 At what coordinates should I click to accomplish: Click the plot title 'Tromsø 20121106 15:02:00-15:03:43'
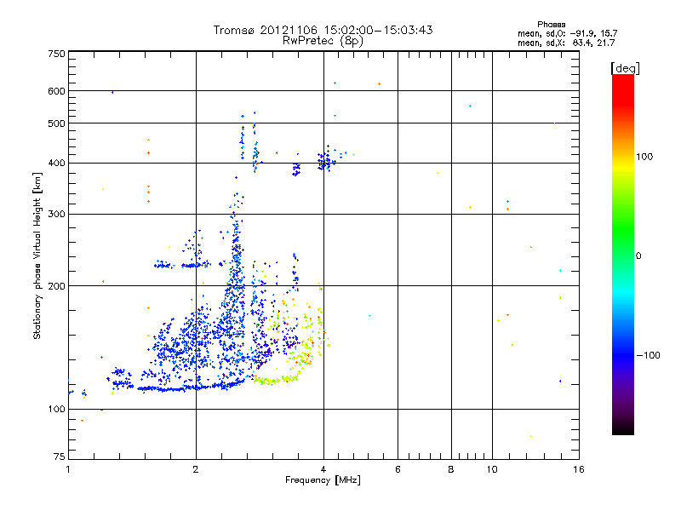[x=323, y=30]
